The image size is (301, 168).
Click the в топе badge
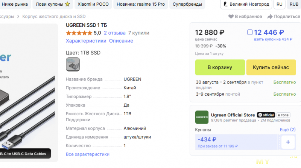[x=283, y=115]
